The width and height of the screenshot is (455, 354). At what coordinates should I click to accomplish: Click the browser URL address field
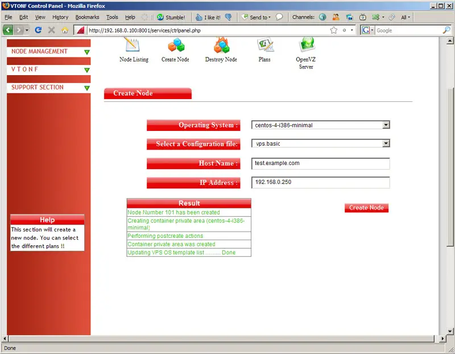pyautogui.click(x=208, y=30)
